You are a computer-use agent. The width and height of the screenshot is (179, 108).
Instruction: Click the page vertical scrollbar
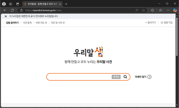(x=177, y=36)
